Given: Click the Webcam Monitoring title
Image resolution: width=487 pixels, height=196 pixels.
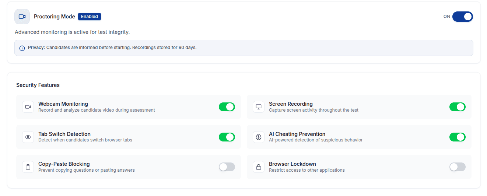Looking at the screenshot, I should click(x=63, y=104).
